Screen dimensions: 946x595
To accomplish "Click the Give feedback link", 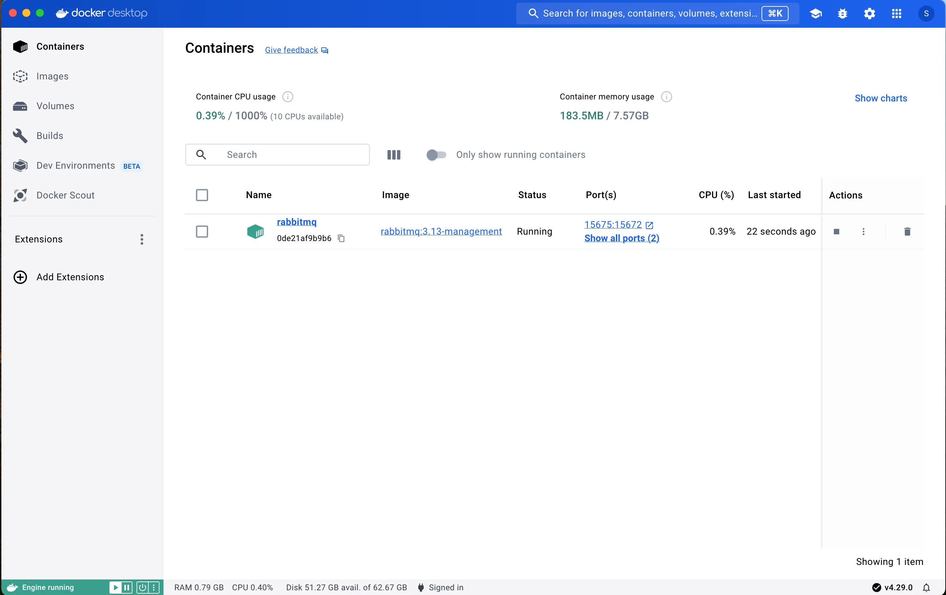I will pyautogui.click(x=296, y=50).
